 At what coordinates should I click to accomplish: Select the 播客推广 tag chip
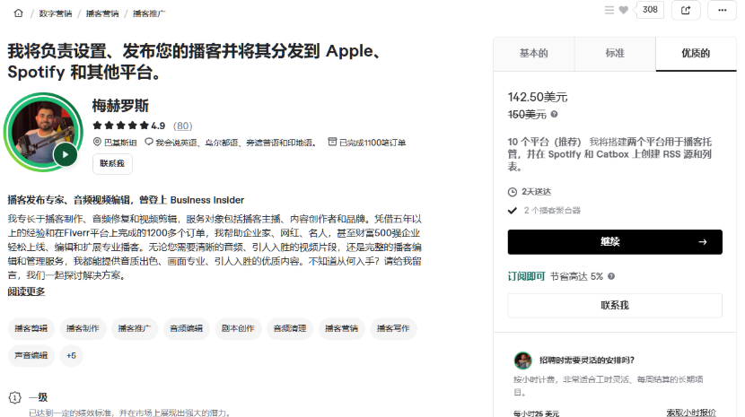[135, 328]
